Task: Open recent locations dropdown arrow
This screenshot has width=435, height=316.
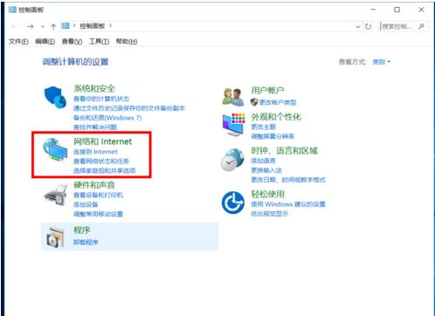Action: tap(43, 26)
